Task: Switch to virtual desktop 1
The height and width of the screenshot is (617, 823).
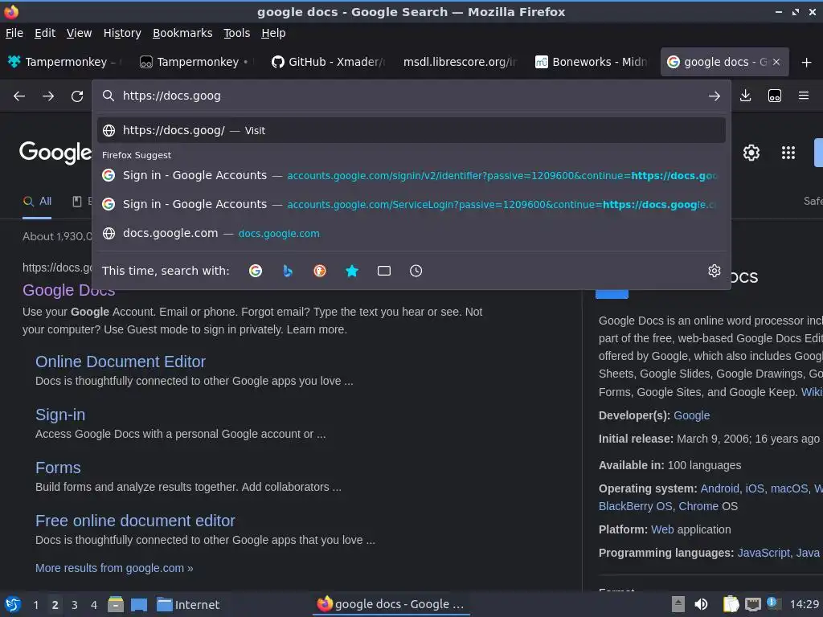Action: [35, 605]
